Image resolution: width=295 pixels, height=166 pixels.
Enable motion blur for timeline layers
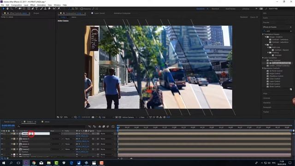click(x=108, y=127)
